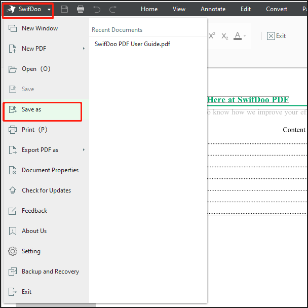Open recent file SwifDoo PDF User Guide.pdf
This screenshot has height=308, width=308.
click(x=132, y=44)
